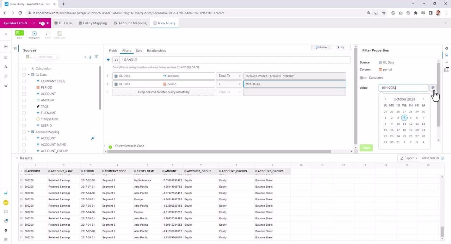This screenshot has width=451, height=244.
Task: Tick the Calculation checkbox in Sources
Action: (24, 68)
